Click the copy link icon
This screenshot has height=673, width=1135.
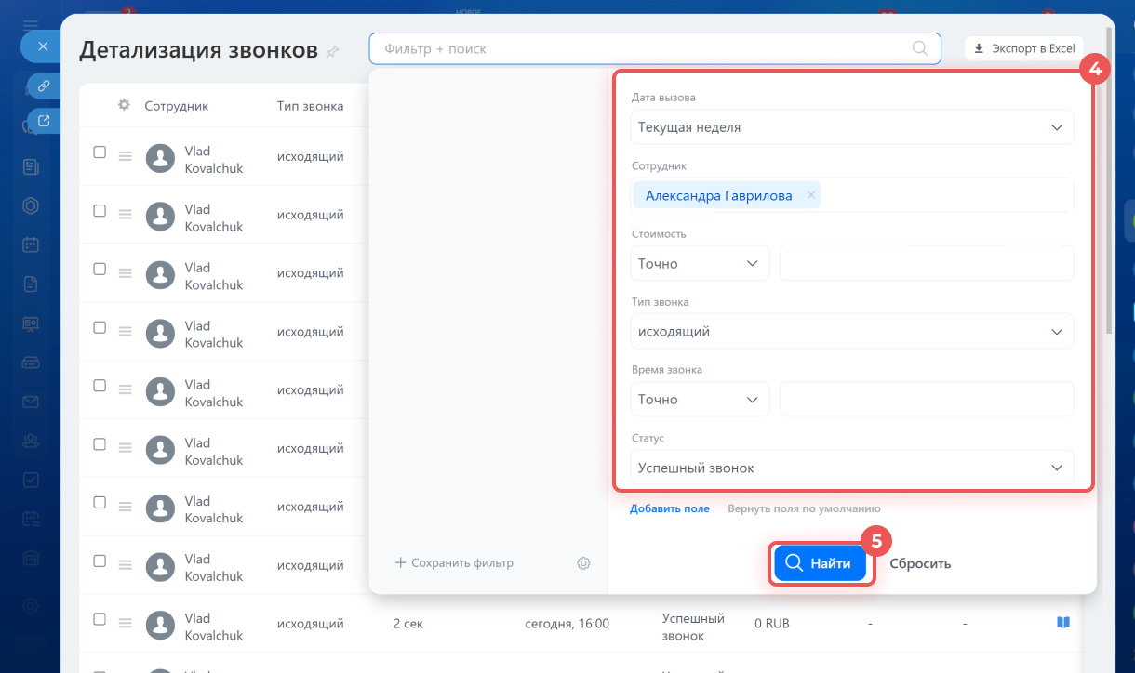click(x=43, y=86)
